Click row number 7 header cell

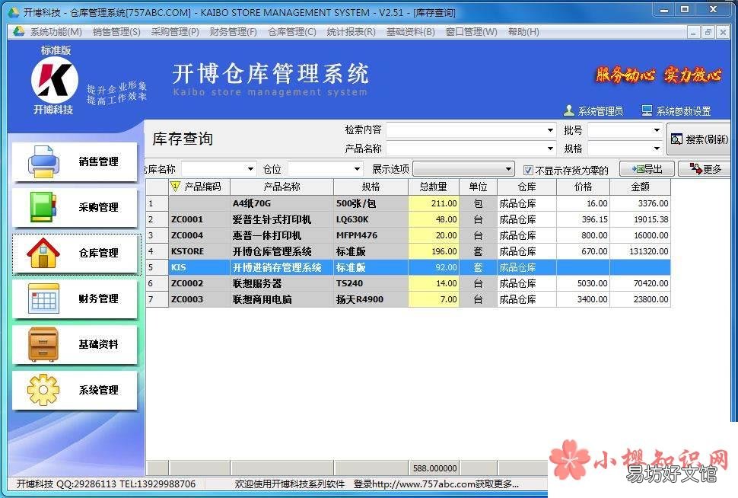(157, 299)
